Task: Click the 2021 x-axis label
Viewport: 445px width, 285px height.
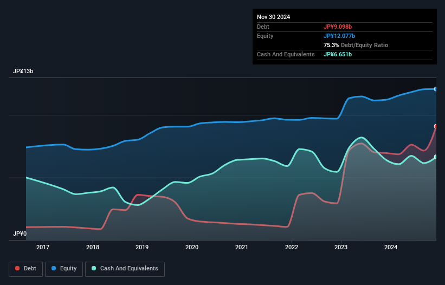Action: [x=242, y=247]
